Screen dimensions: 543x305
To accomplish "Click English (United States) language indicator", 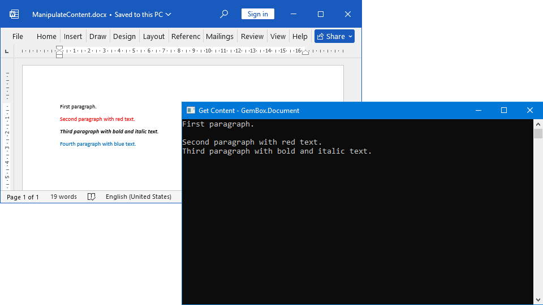I will pyautogui.click(x=138, y=197).
